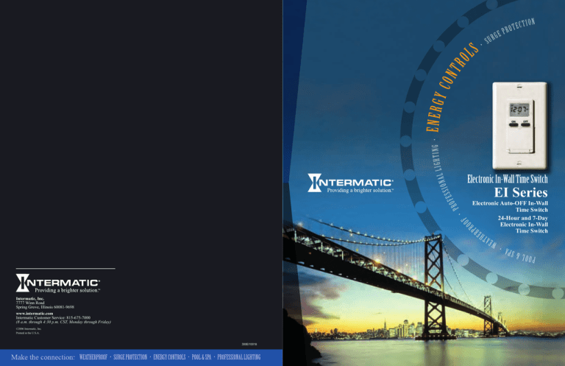Viewport: 565px width, 366px height.
Task: Click the OFF button on the time switch
Action: (525, 124)
